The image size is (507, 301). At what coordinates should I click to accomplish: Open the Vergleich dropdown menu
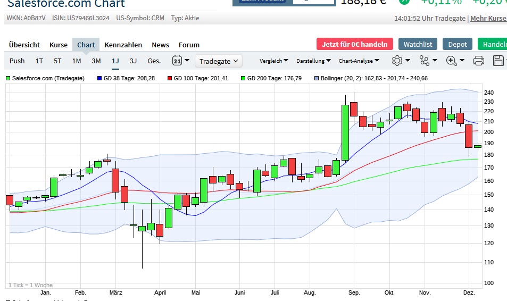(274, 61)
